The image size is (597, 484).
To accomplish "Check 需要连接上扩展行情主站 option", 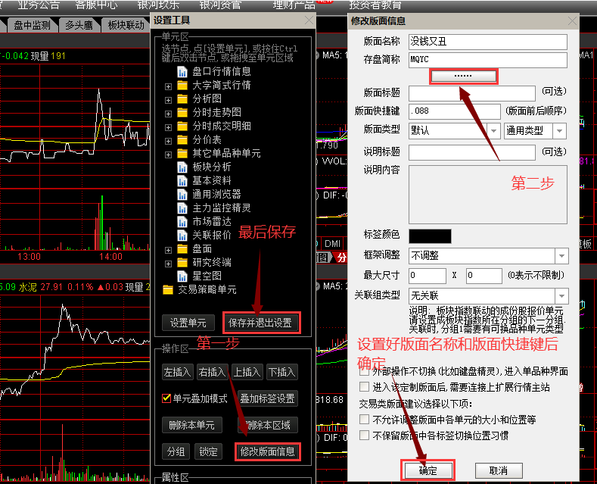I will click(365, 387).
